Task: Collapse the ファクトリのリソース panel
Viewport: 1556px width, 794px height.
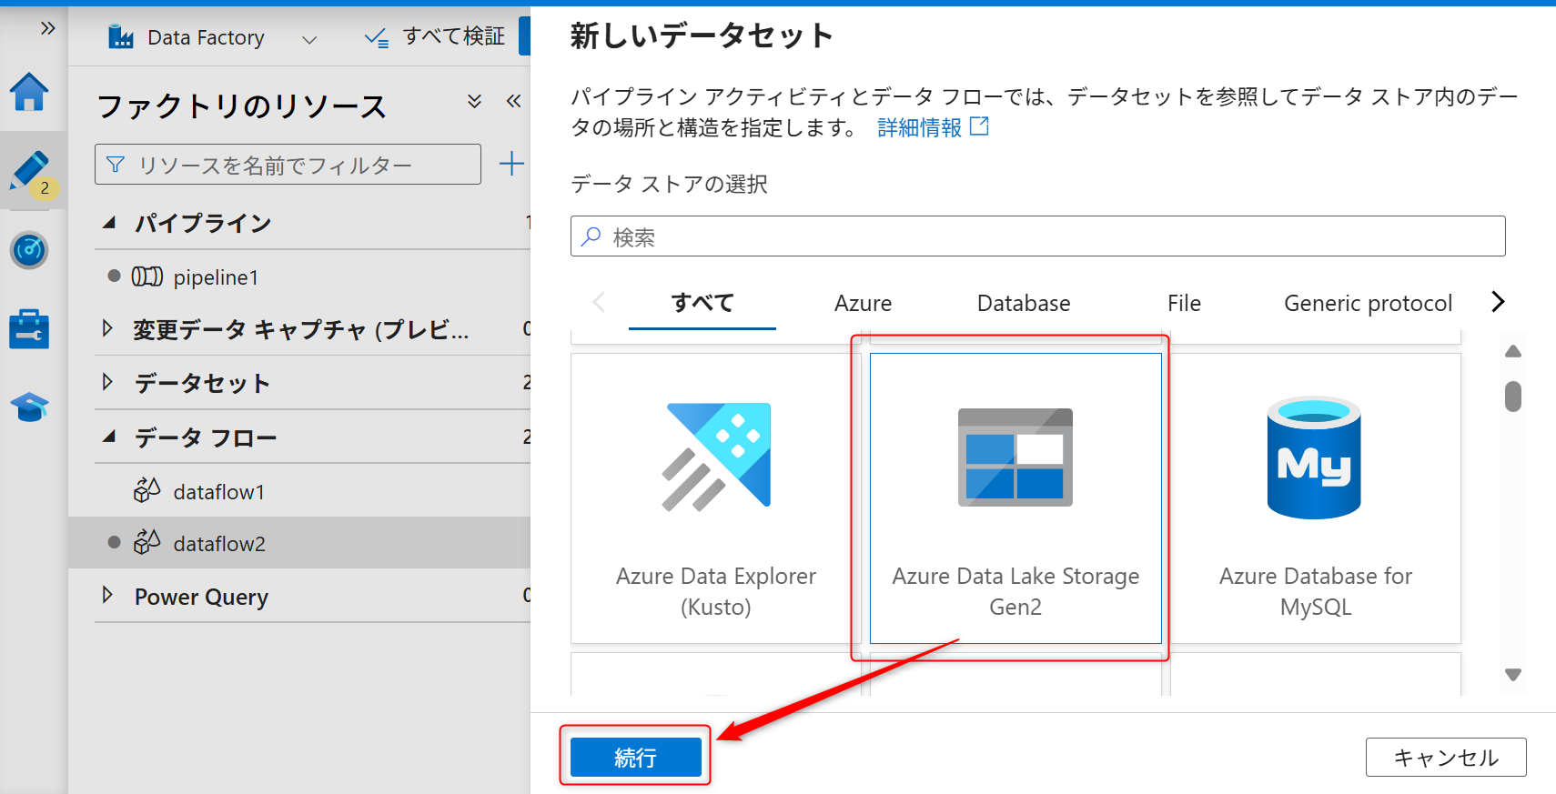Action: [513, 101]
